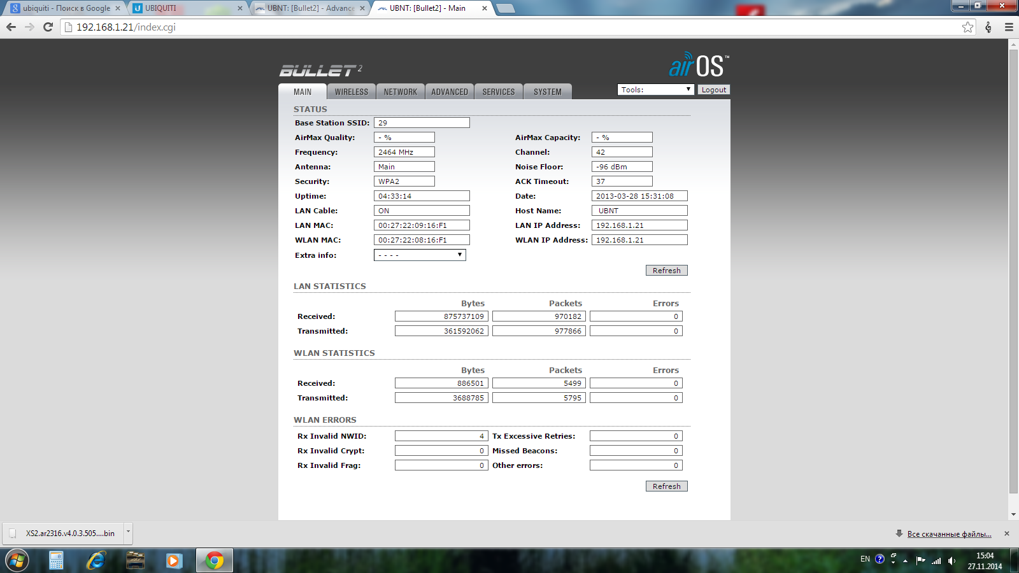The width and height of the screenshot is (1019, 573).
Task: Expand the Extra info dropdown
Action: click(x=420, y=255)
